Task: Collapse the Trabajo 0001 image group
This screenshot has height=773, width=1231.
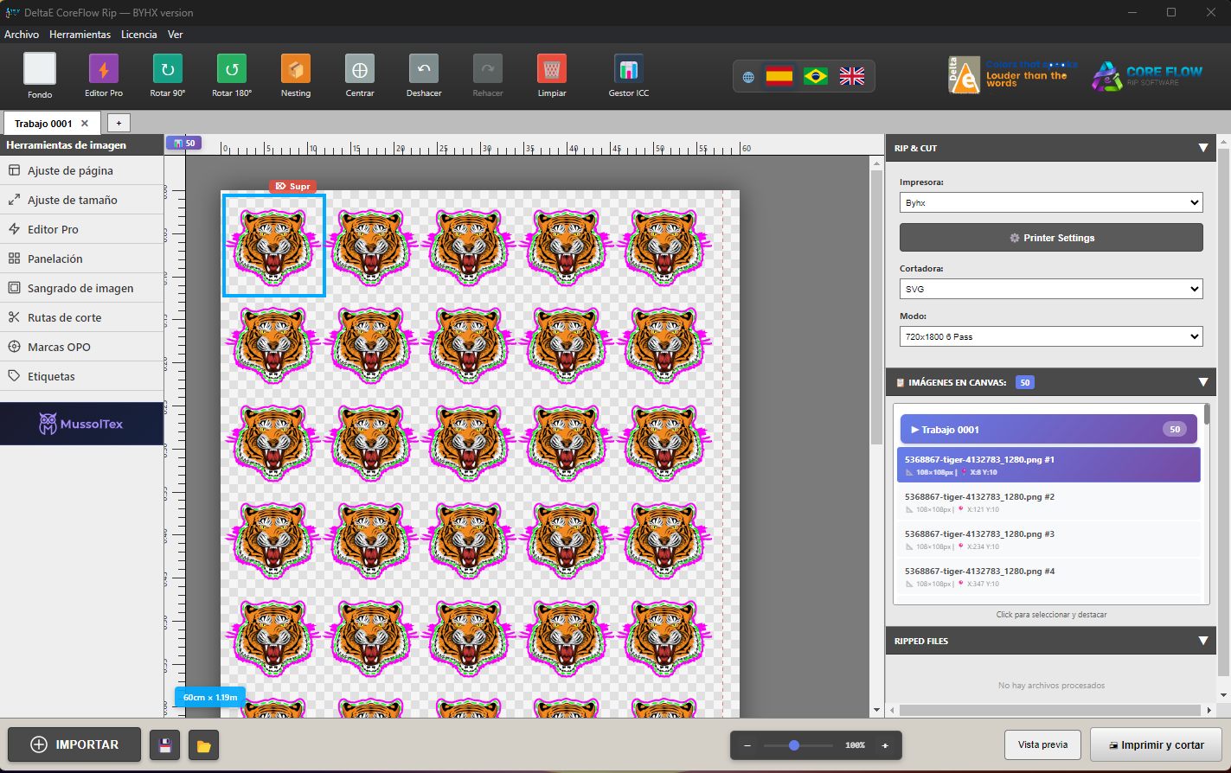Action: [x=1048, y=430]
